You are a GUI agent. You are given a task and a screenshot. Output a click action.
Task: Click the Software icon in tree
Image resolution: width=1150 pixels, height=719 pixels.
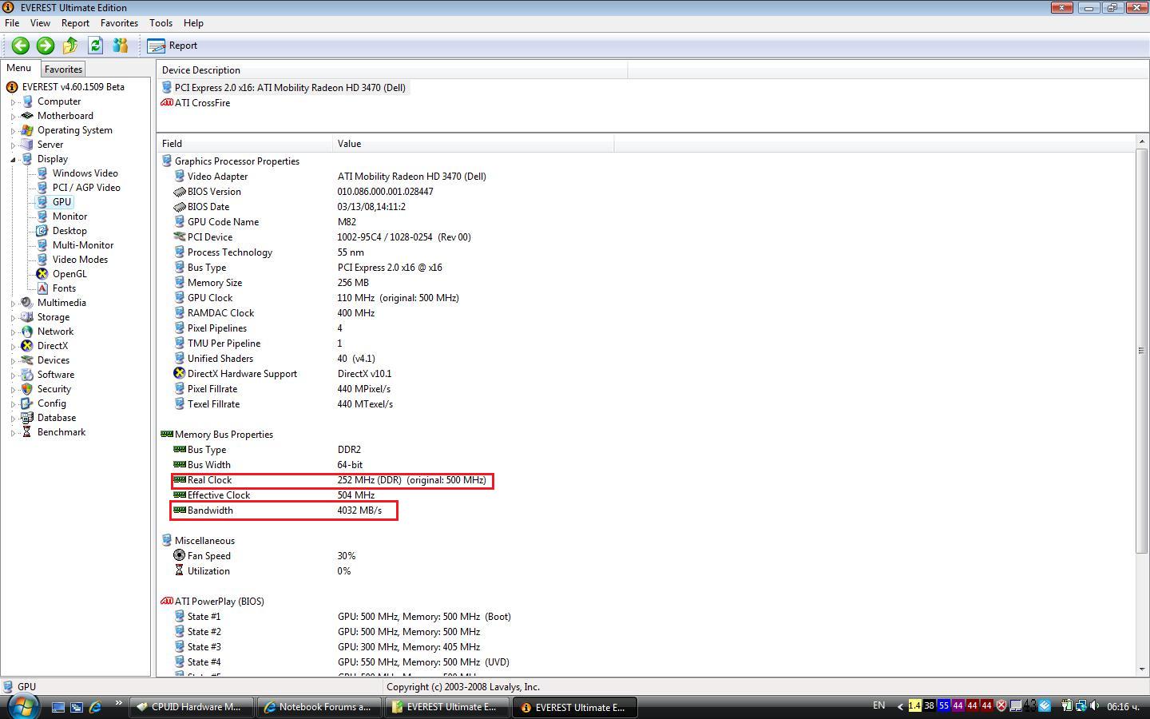(27, 375)
